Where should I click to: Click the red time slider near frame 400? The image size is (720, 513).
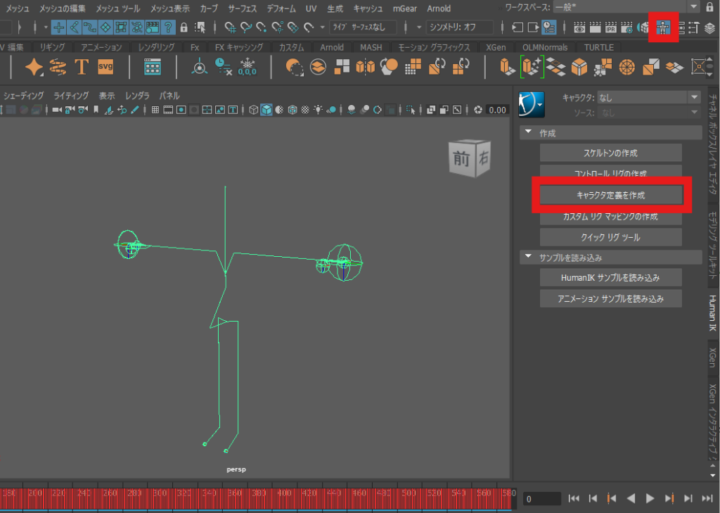coord(281,497)
